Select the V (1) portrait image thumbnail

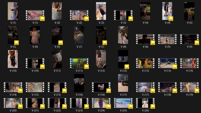(13, 11)
